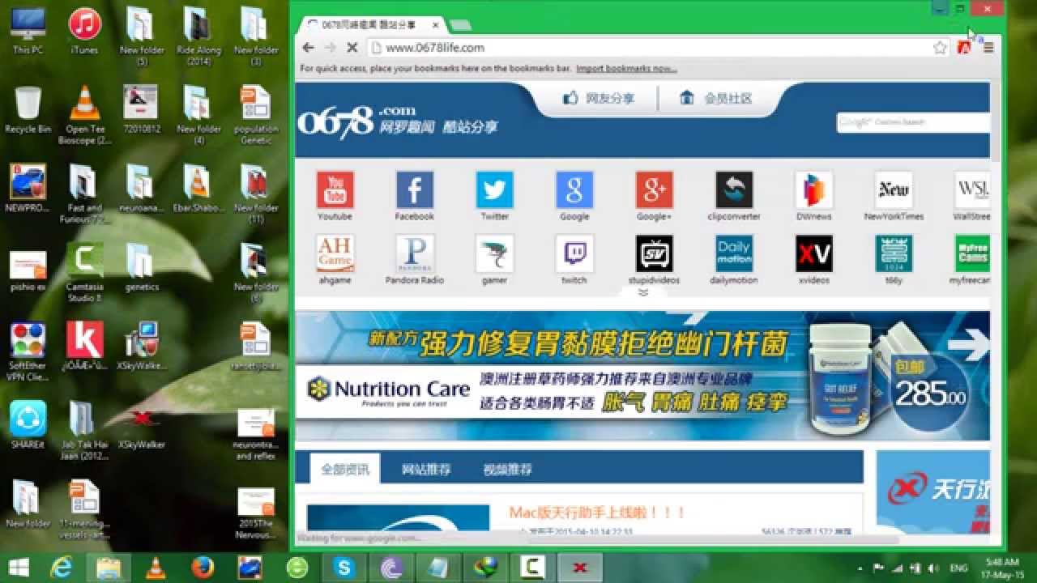Click the ENG language indicator
Screen dimensions: 1037x583
(959, 568)
